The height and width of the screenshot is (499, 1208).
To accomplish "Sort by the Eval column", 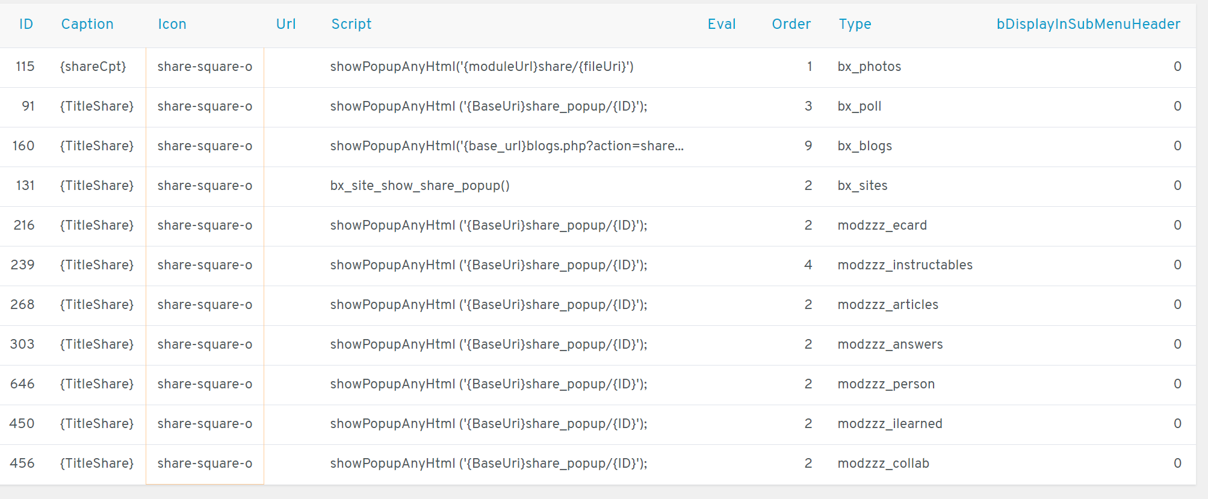I will (x=722, y=24).
